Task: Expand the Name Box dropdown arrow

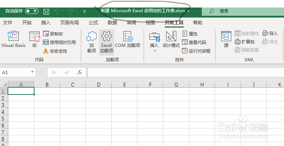Action: pos(32,72)
